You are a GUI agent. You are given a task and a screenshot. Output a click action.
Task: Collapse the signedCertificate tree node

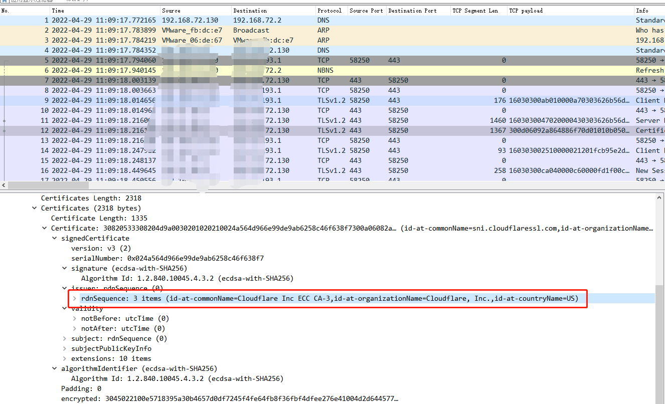click(x=55, y=239)
